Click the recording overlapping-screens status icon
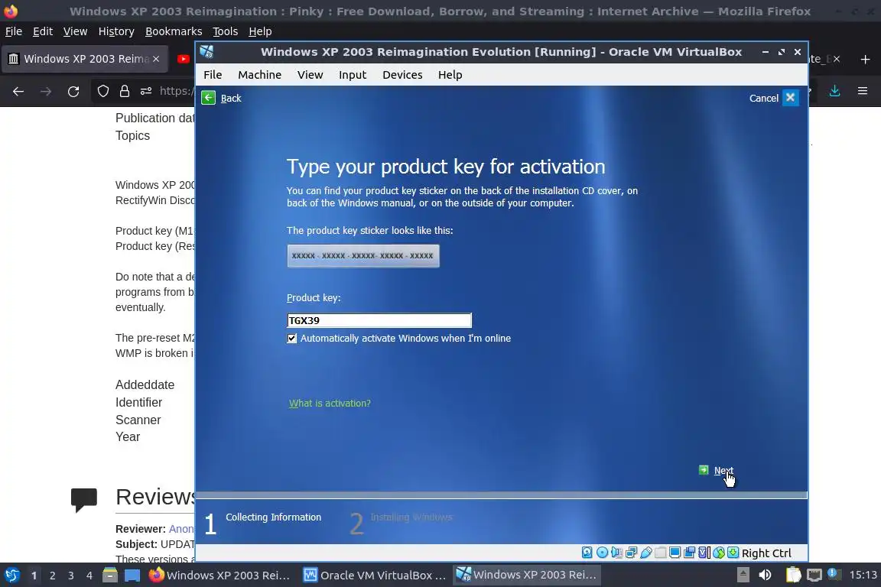This screenshot has height=587, width=881. coord(689,553)
